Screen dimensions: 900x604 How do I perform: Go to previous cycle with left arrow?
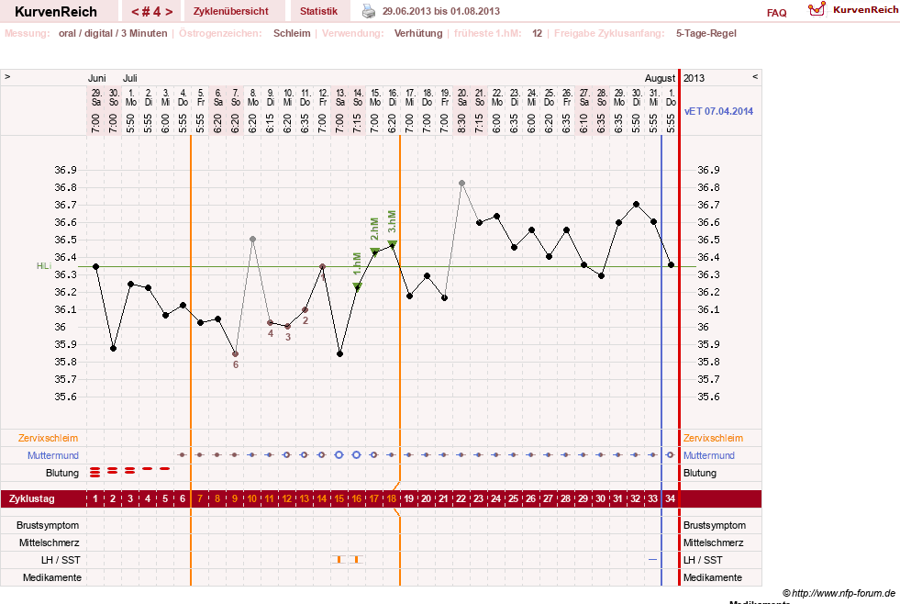click(134, 12)
